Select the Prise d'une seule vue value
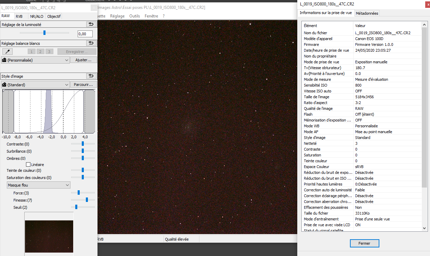430x256 pixels. click(x=372, y=219)
